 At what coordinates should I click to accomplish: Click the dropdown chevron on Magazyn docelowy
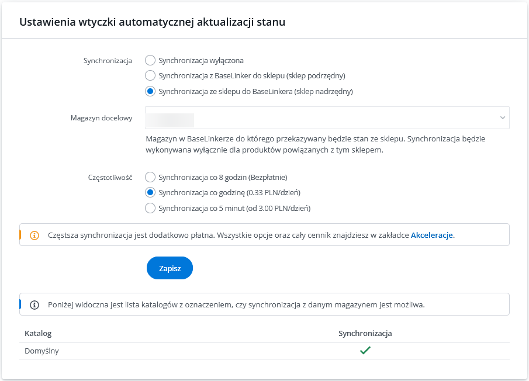point(503,118)
